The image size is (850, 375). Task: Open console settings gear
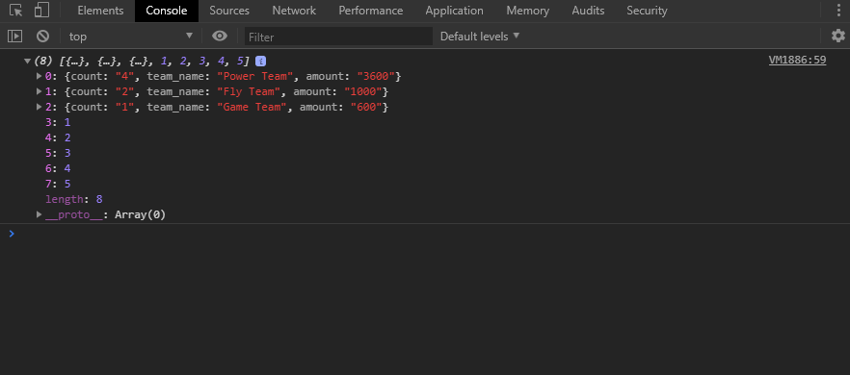pyautogui.click(x=838, y=37)
